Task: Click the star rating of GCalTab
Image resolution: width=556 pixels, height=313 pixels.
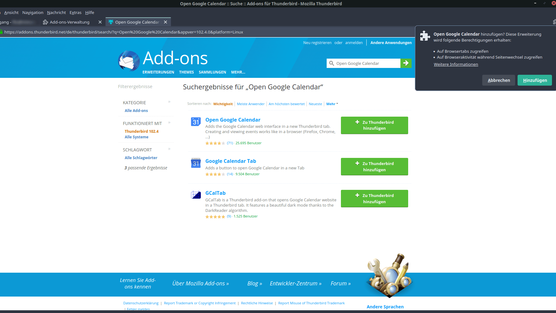Action: pos(215,217)
